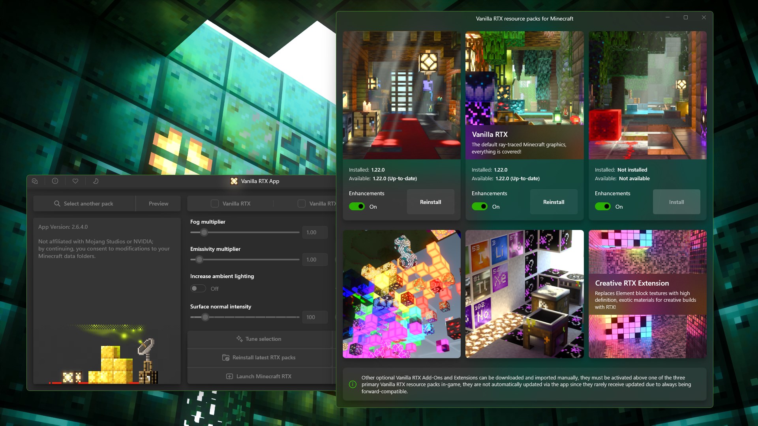Toggle dark theme using the moon icon
The image size is (758, 426).
coord(95,181)
